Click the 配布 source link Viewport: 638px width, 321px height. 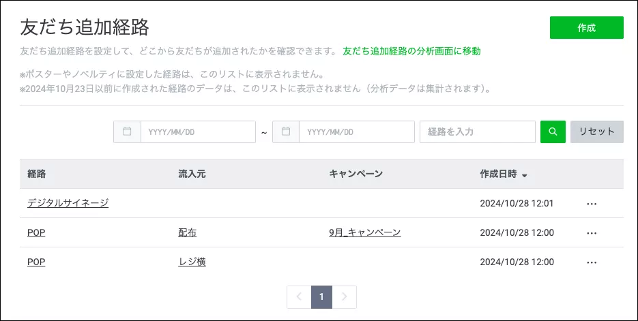click(x=187, y=232)
